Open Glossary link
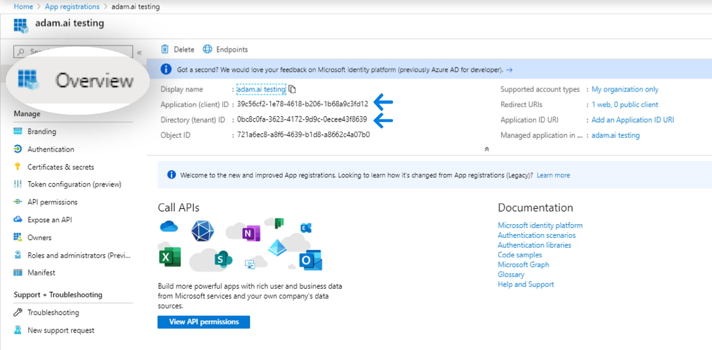 [x=511, y=275]
